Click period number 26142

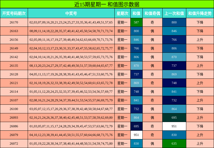(x=14, y=57)
